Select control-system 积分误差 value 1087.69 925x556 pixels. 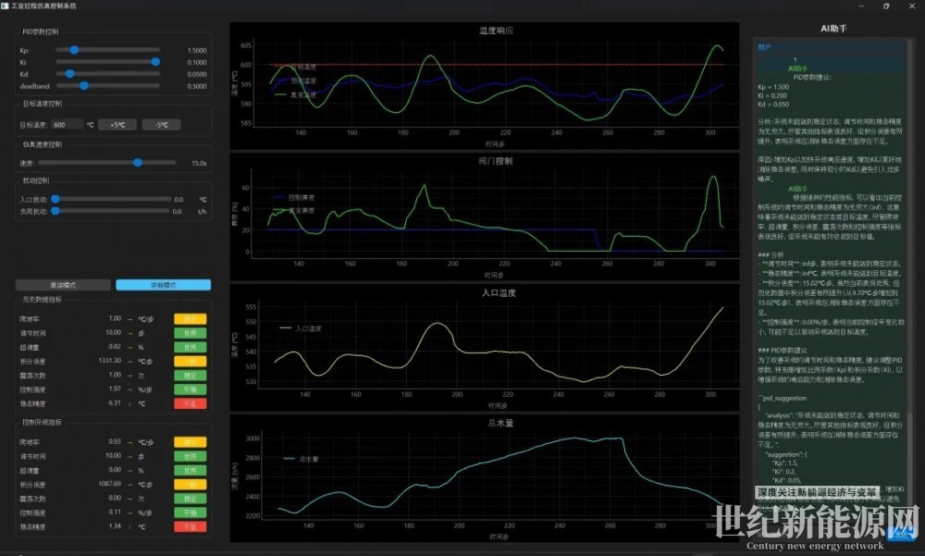point(110,484)
